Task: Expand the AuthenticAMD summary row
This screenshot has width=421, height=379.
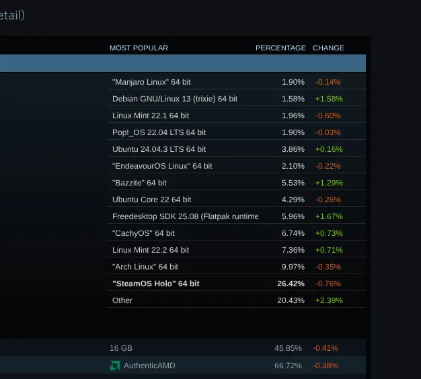Action: click(x=183, y=366)
